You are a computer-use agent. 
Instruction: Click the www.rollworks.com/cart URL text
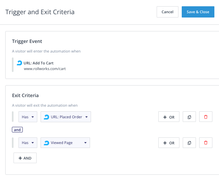click(45, 69)
